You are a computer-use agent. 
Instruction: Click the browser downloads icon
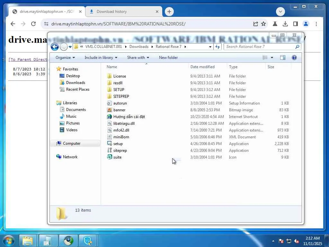coord(285,24)
